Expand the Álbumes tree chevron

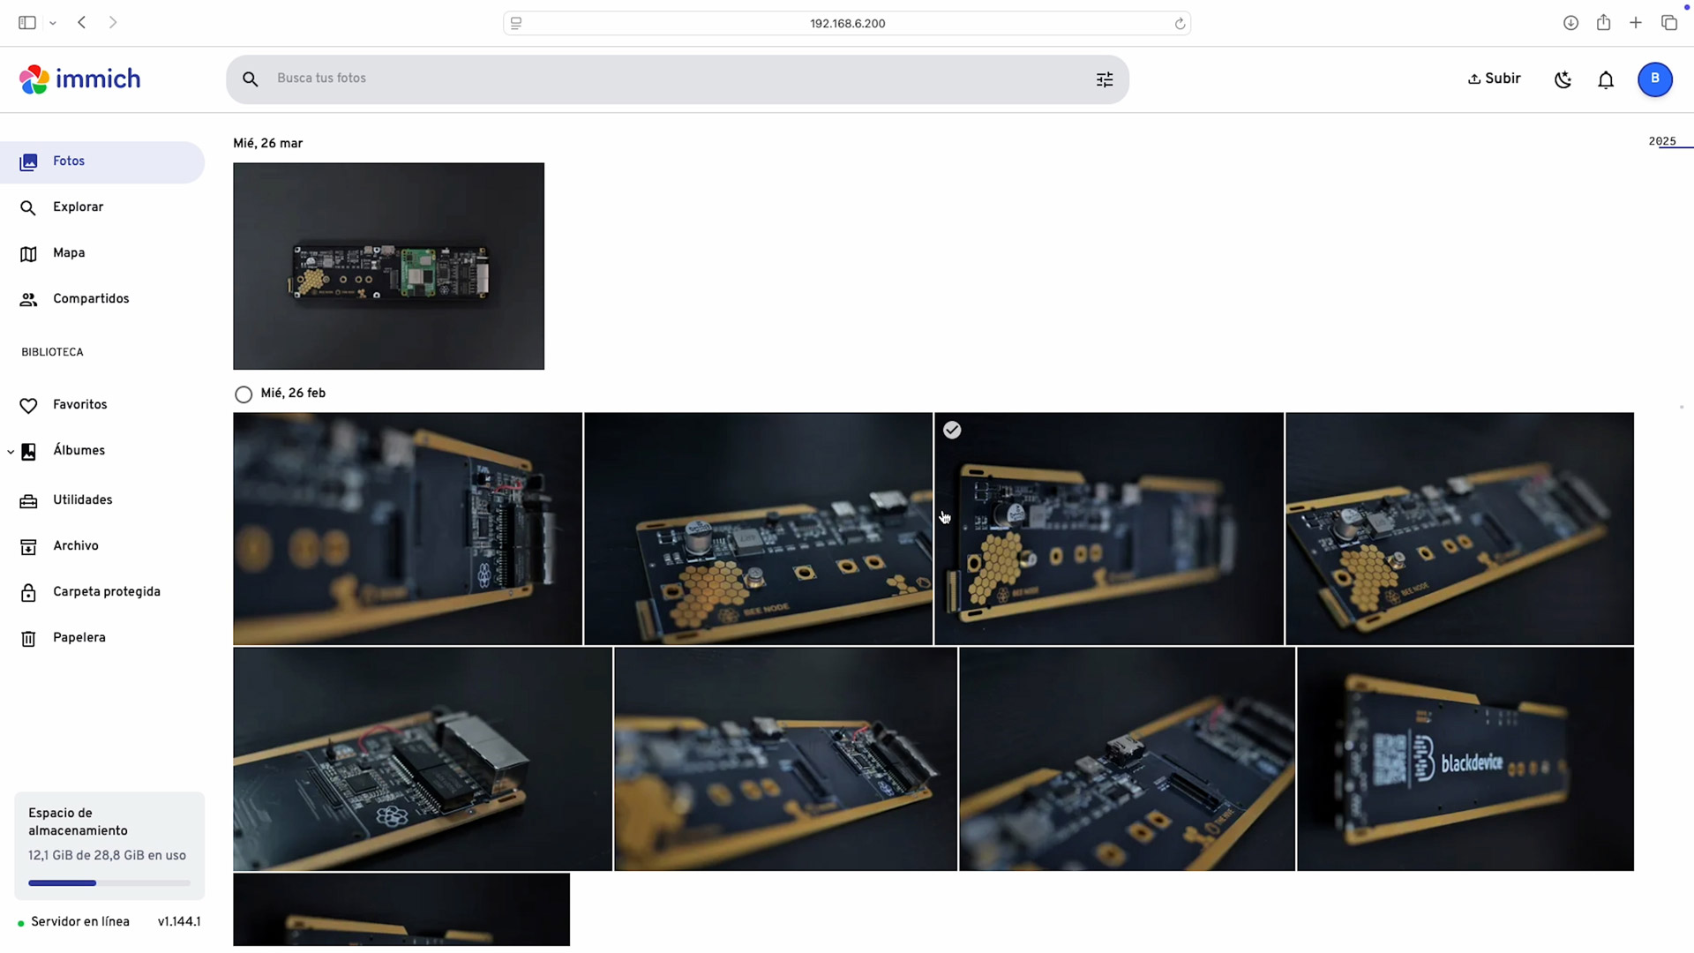(11, 452)
